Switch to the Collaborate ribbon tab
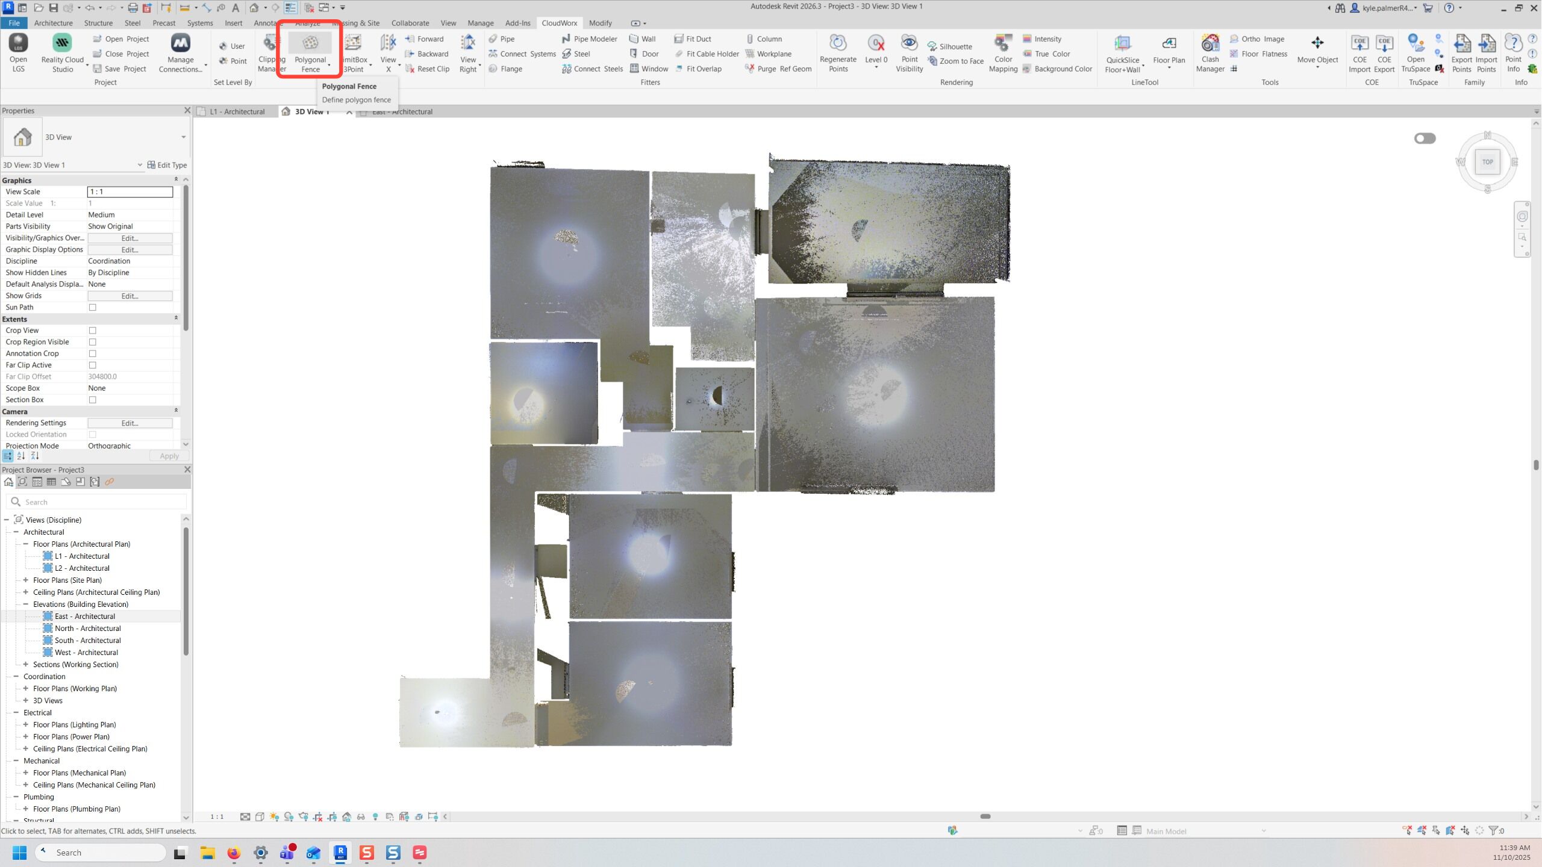Image resolution: width=1542 pixels, height=867 pixels. [x=410, y=23]
